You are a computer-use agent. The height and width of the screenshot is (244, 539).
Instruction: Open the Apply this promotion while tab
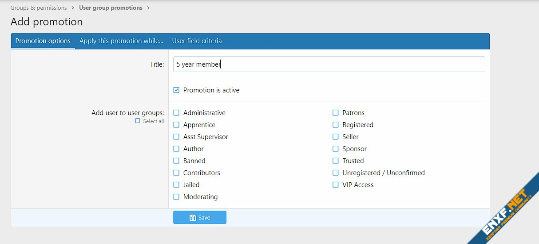pyautogui.click(x=121, y=41)
